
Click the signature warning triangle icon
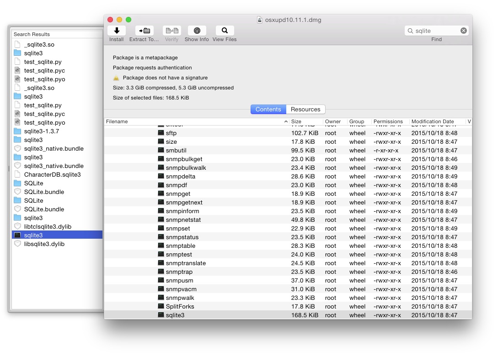pyautogui.click(x=116, y=78)
